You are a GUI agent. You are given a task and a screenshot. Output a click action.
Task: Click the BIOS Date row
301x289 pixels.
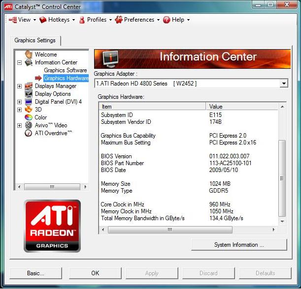click(189, 170)
